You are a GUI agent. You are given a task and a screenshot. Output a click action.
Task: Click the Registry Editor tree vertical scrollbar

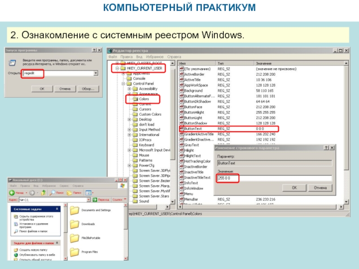tap(173, 134)
